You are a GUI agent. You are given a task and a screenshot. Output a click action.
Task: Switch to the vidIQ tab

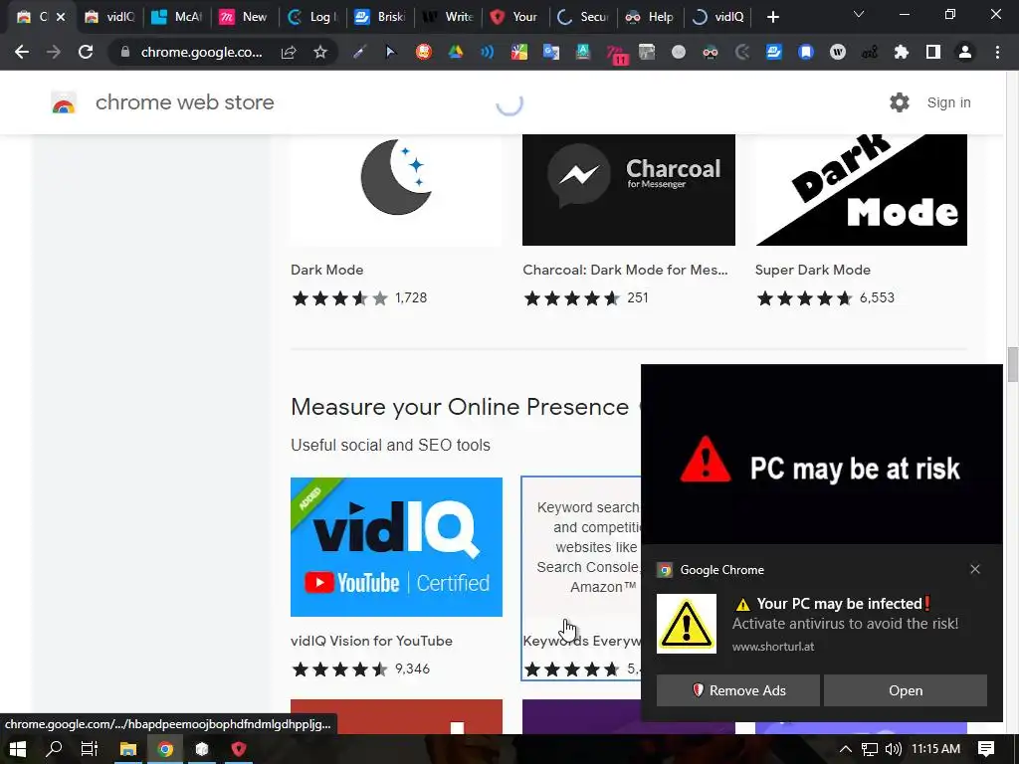pyautogui.click(x=109, y=17)
